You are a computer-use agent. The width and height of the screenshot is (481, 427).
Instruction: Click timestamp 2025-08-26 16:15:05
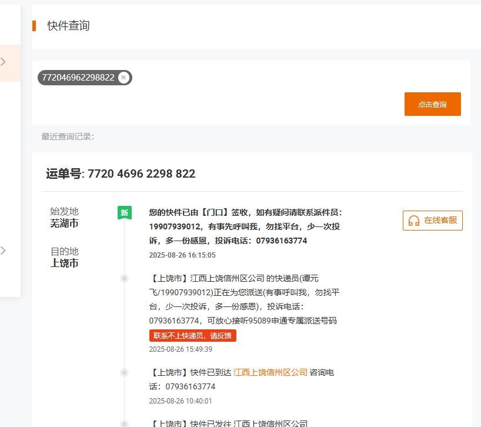(x=182, y=255)
